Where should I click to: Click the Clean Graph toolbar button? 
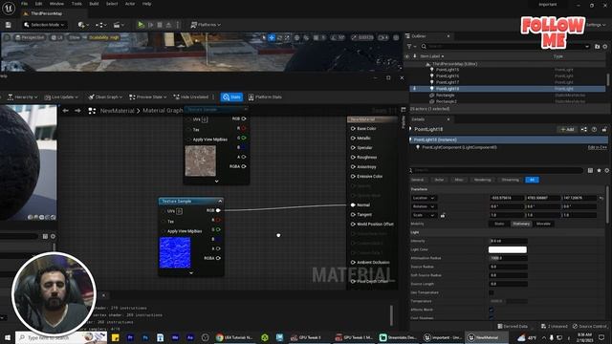pos(105,97)
